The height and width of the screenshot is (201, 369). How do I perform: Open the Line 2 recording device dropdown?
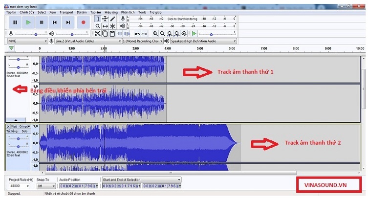click(x=88, y=41)
